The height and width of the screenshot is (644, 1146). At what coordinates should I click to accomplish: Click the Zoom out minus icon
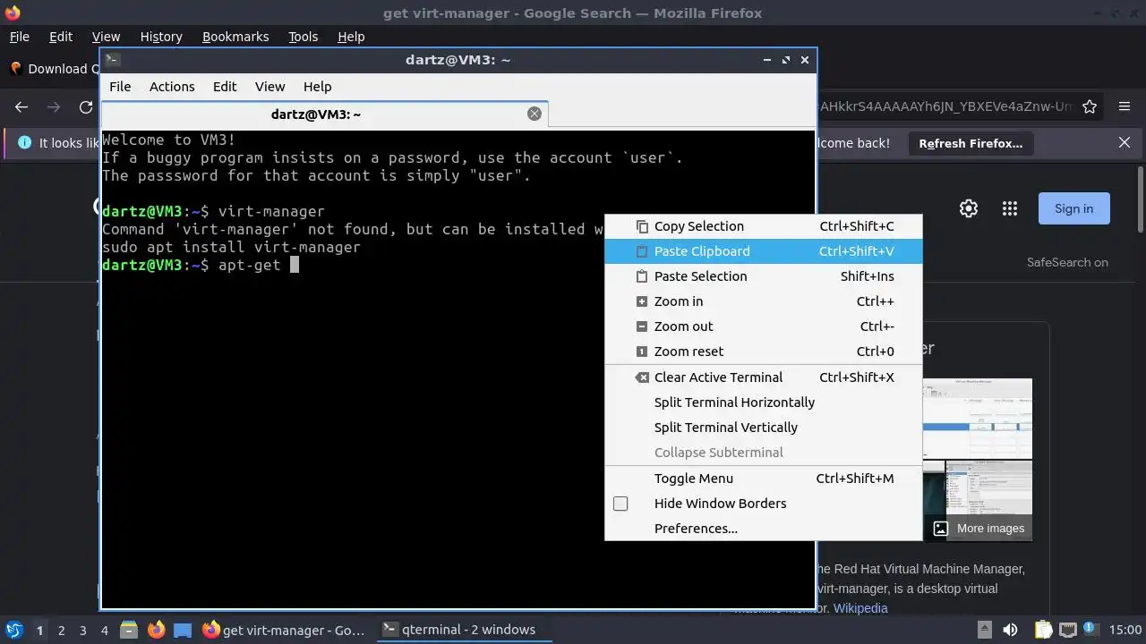tap(641, 326)
